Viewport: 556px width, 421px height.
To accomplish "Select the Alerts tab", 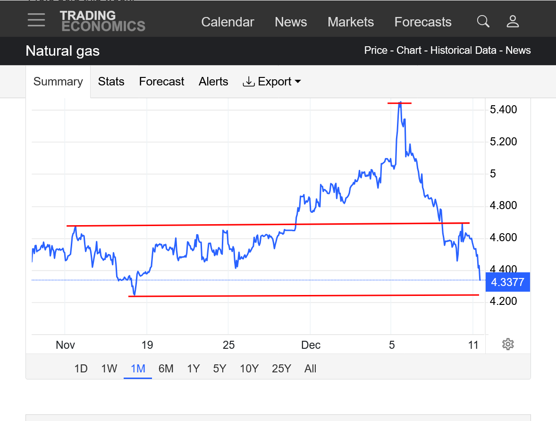I will pos(213,82).
